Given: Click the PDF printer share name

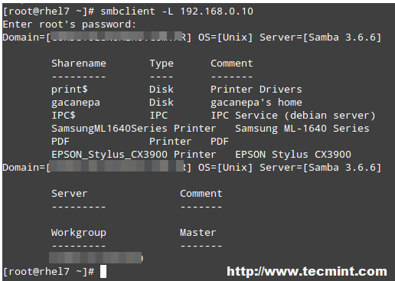Looking at the screenshot, I should click(60, 142).
